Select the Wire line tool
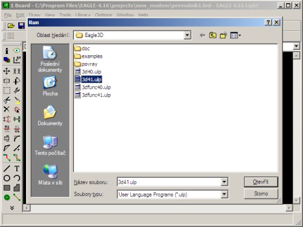 pyautogui.click(x=7, y=168)
